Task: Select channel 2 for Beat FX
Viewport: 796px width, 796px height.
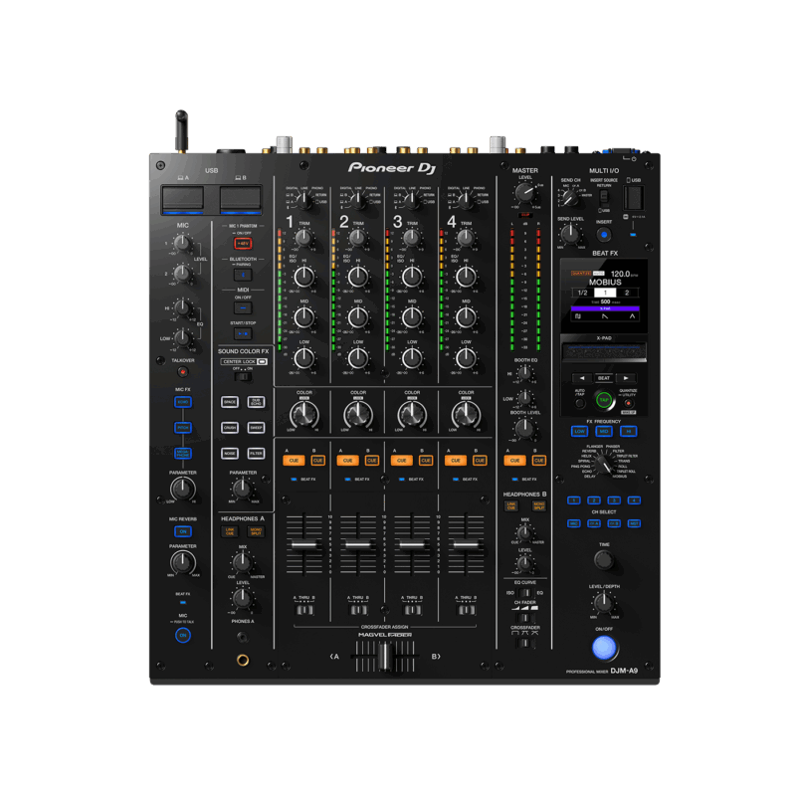Action: point(594,498)
